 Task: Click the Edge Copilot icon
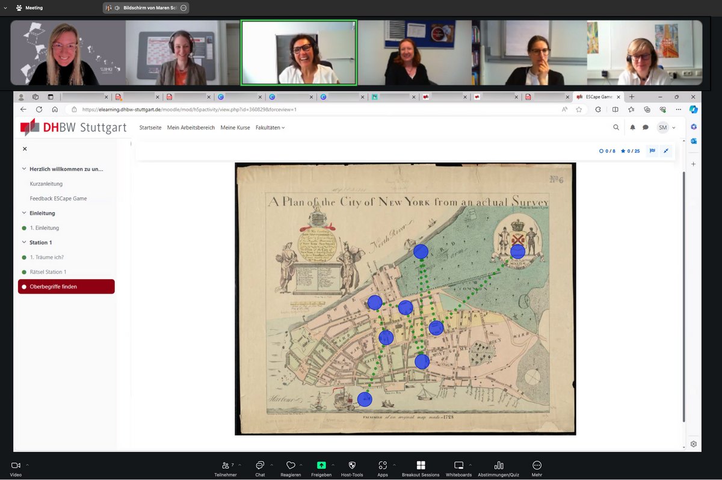tap(694, 109)
